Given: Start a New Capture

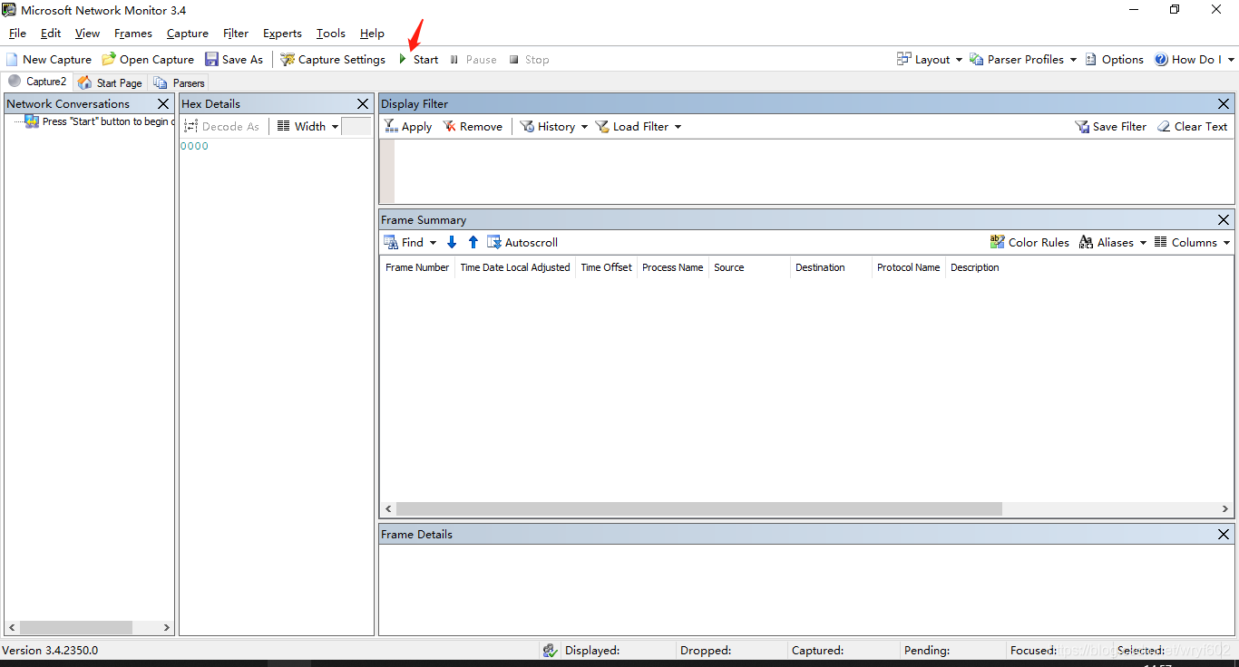Looking at the screenshot, I should 49,60.
